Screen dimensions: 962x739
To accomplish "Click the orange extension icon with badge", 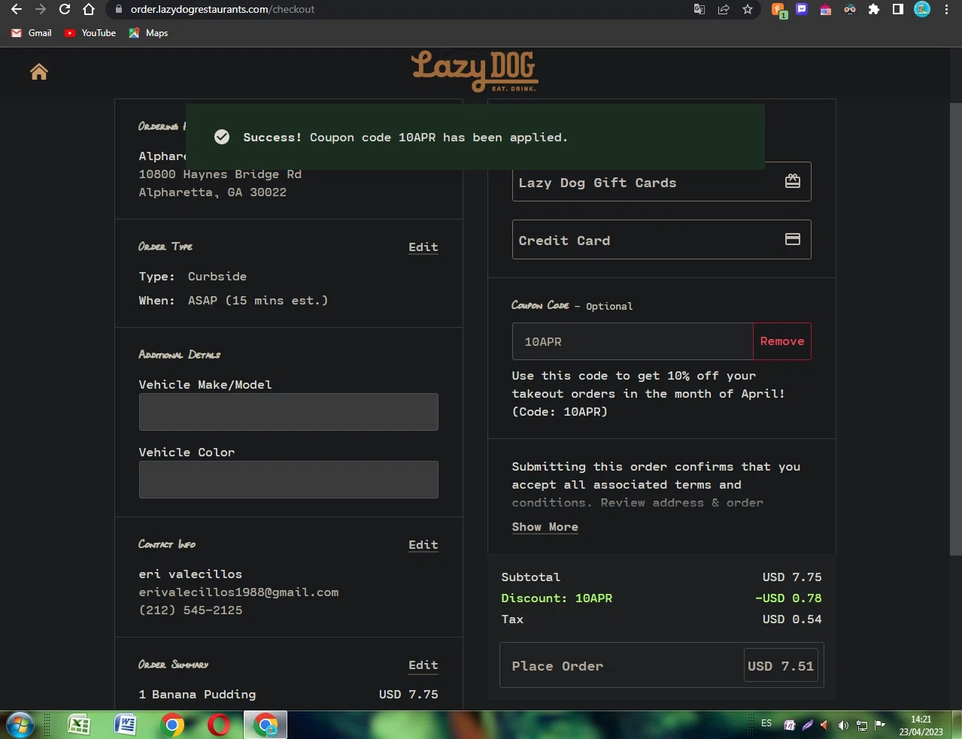I will coord(779,11).
